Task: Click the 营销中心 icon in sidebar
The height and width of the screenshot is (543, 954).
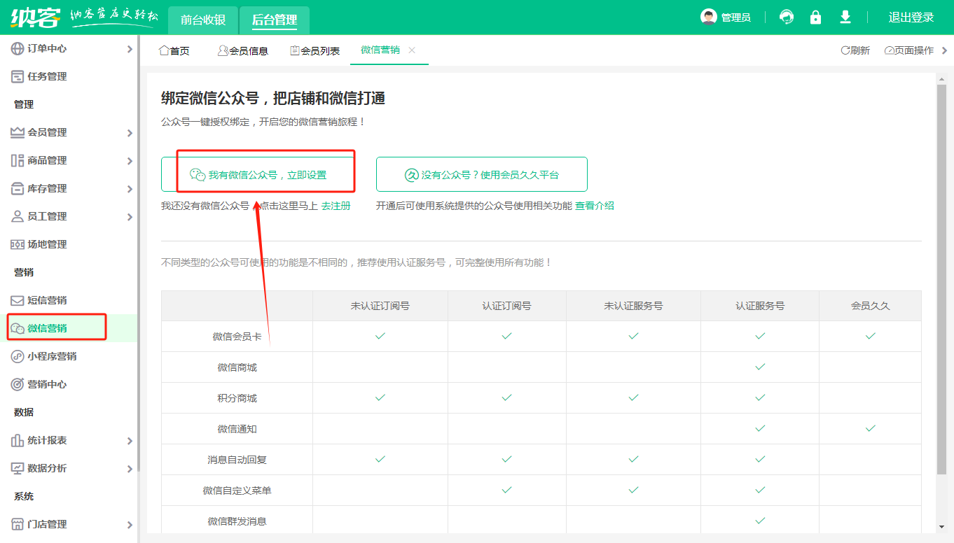Action: coord(17,384)
